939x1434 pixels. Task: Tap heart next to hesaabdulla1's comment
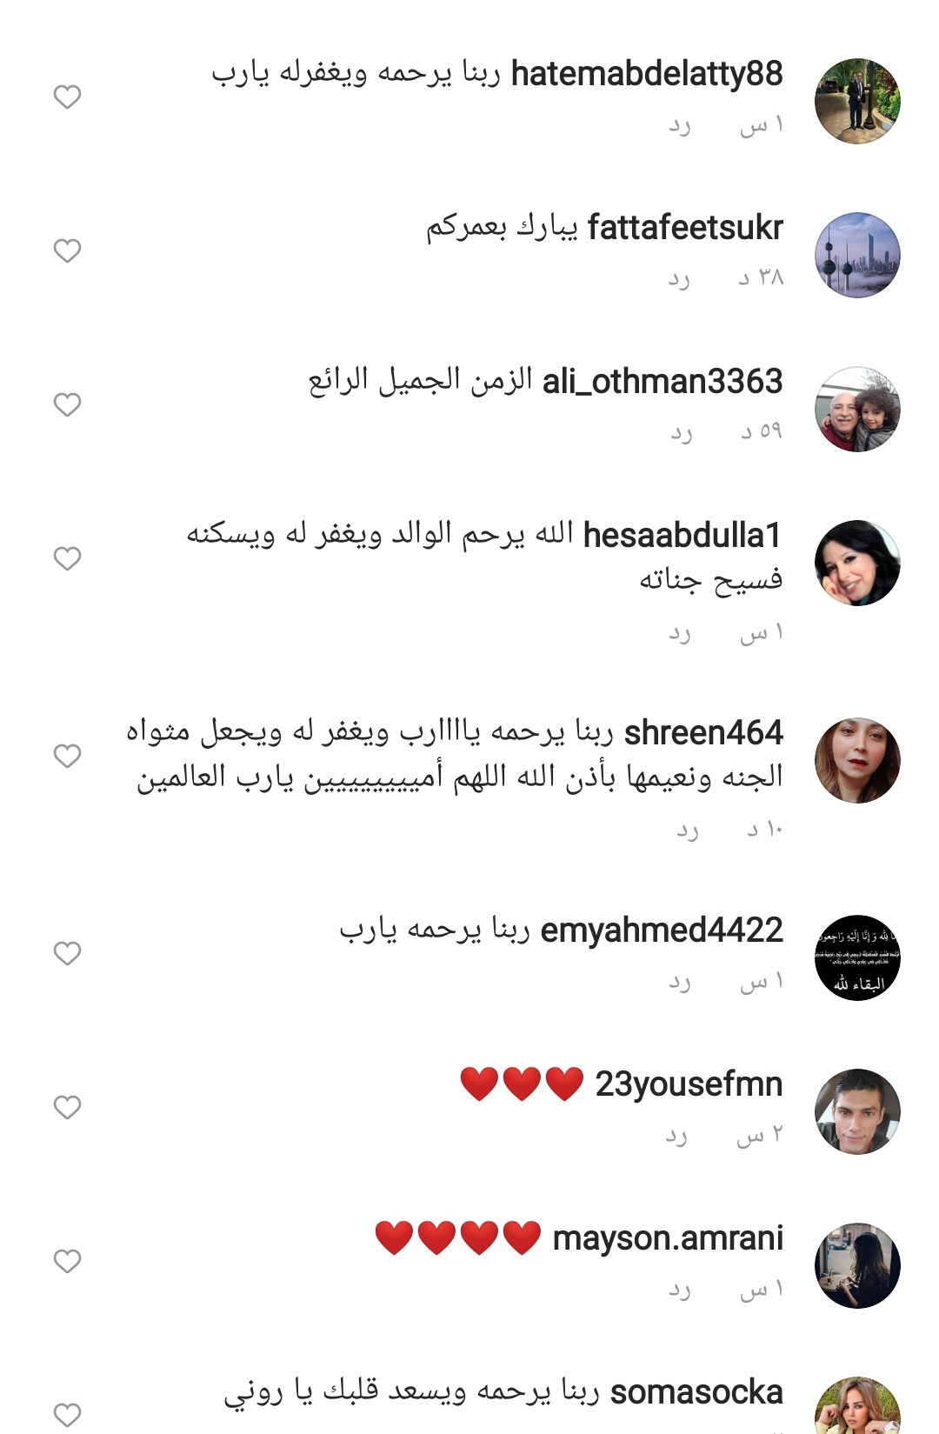point(67,558)
